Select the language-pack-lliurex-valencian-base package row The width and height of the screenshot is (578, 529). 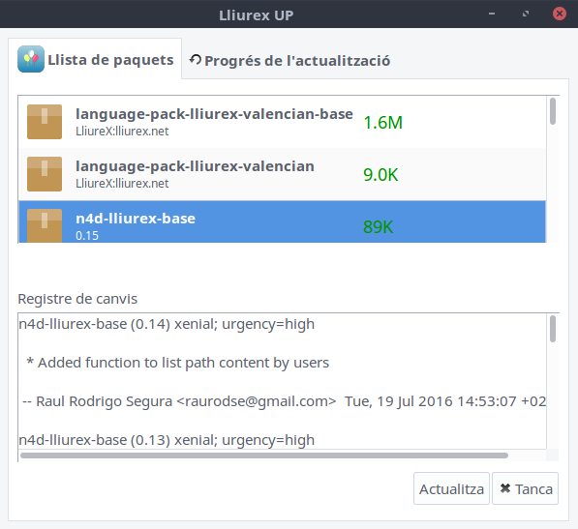[x=283, y=122]
